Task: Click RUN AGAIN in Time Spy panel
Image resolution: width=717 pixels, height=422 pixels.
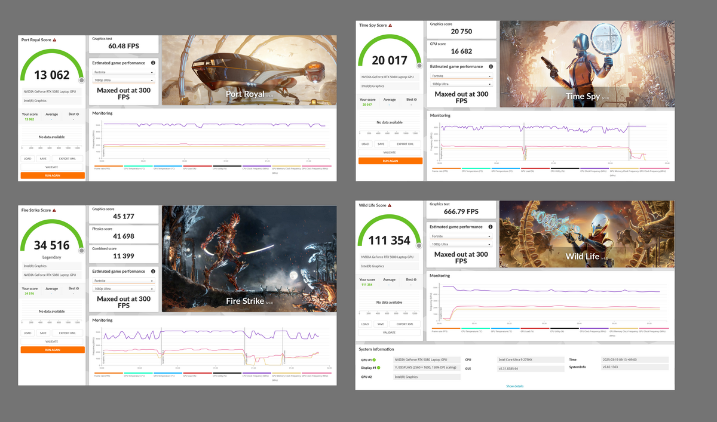Action: [x=390, y=161]
